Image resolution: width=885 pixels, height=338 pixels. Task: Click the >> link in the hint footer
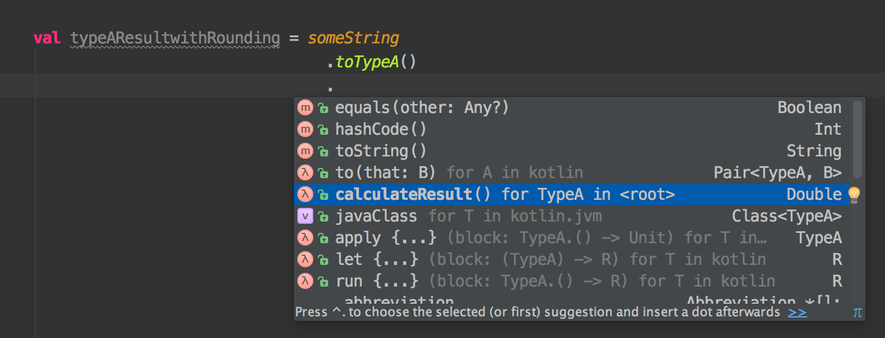tap(797, 312)
